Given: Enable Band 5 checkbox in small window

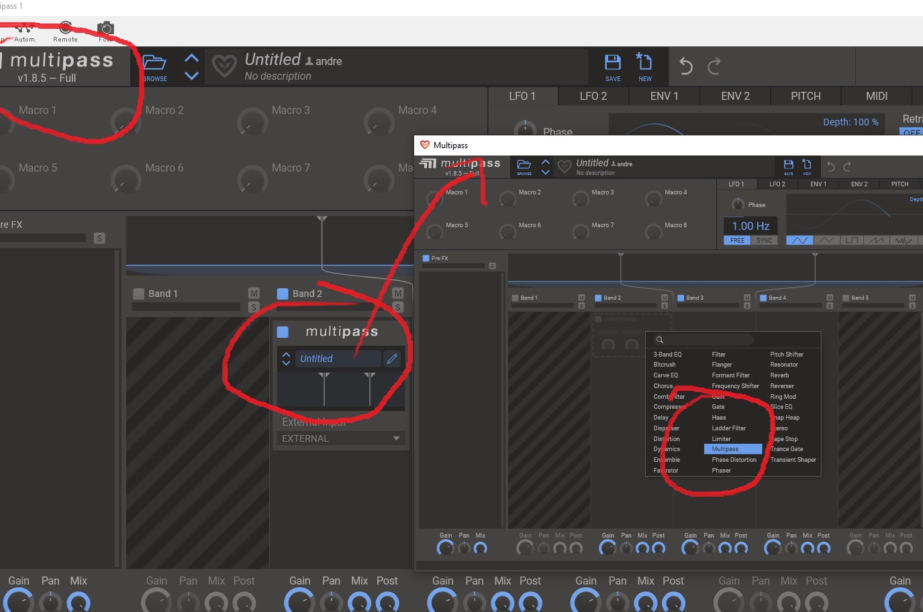Looking at the screenshot, I should click(846, 298).
